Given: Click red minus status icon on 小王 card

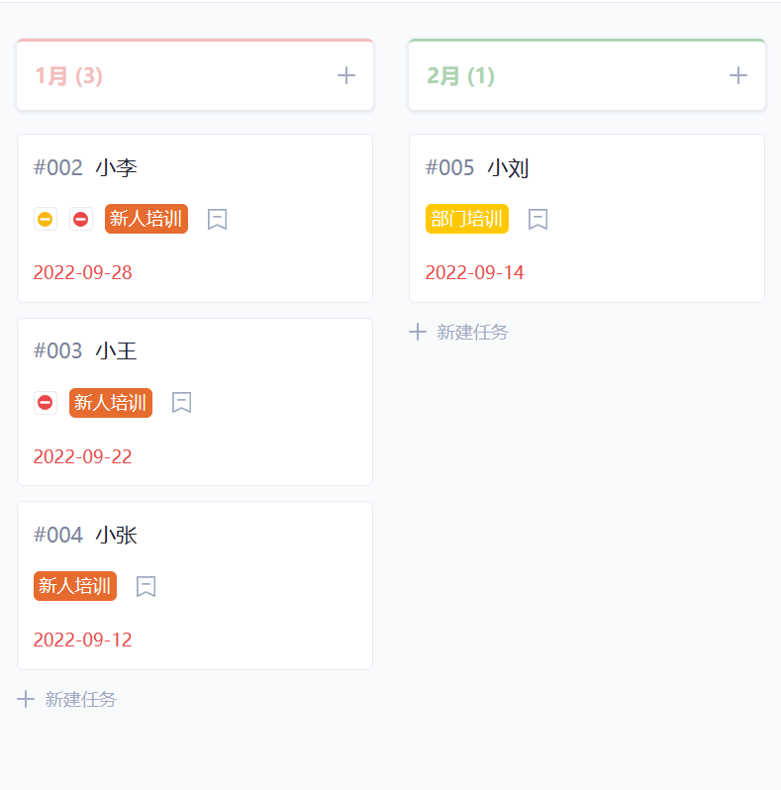Looking at the screenshot, I should [x=45, y=403].
